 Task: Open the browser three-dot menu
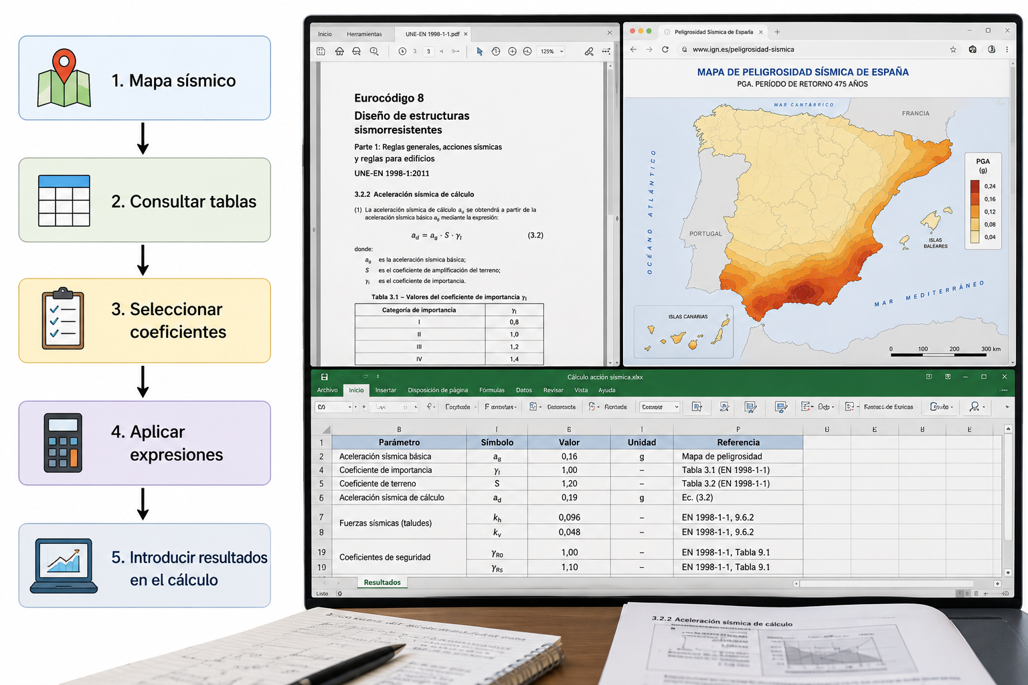point(1007,50)
